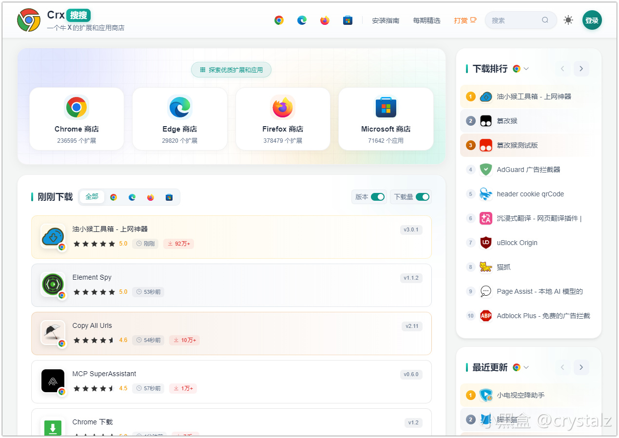Image resolution: width=619 pixels, height=438 pixels.
Task: Open the Microsoft 商店 card
Action: pos(386,119)
